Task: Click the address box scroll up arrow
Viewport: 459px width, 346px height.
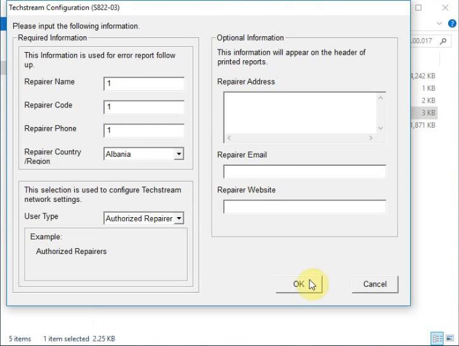Action: coord(380,98)
